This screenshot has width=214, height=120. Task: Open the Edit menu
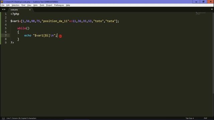[8, 5]
